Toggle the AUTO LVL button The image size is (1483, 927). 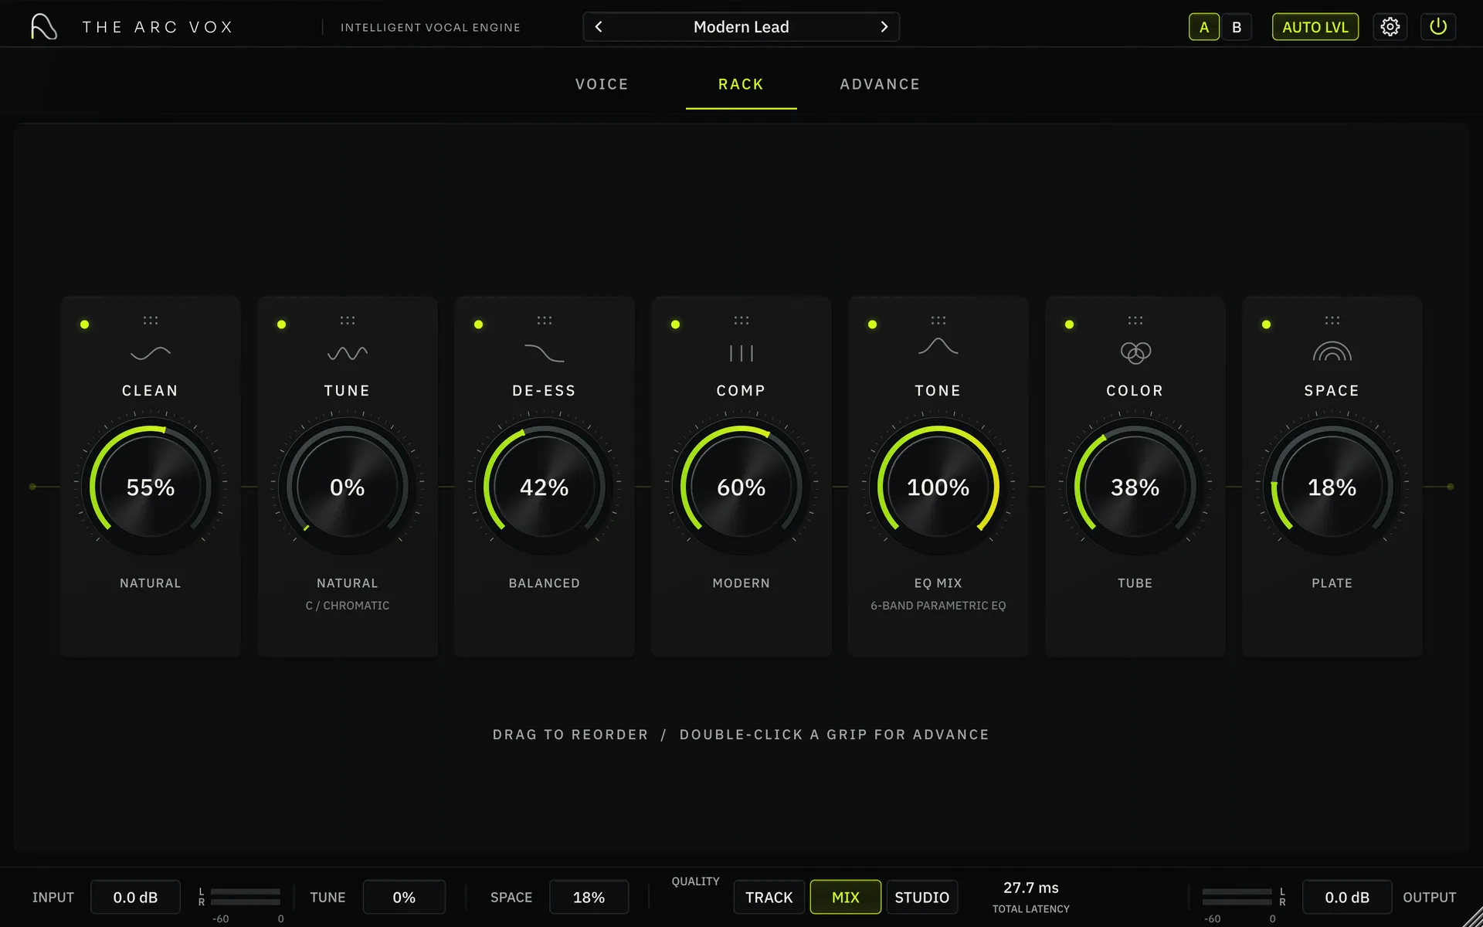pyautogui.click(x=1315, y=27)
